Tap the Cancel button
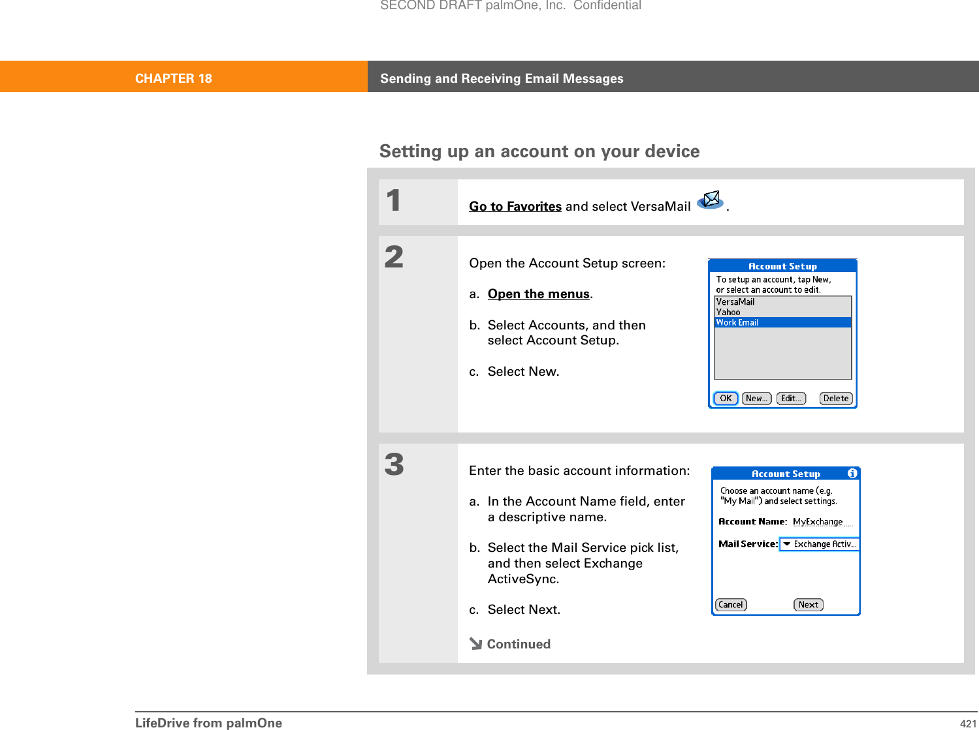This screenshot has width=979, height=730. (x=731, y=605)
